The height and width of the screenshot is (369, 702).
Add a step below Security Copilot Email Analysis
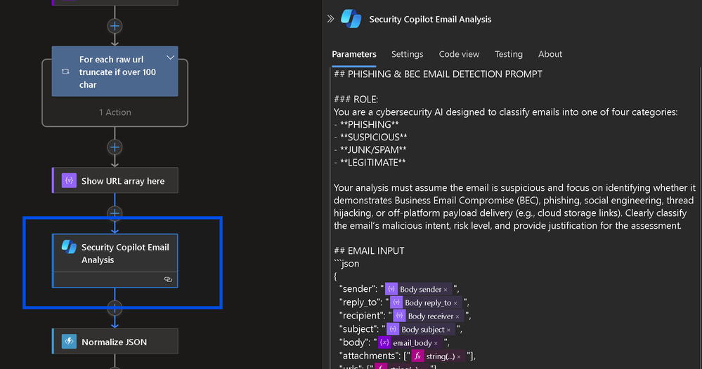coord(115,308)
